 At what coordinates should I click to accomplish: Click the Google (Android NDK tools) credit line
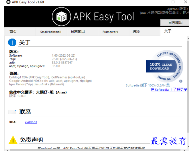coord(50,81)
